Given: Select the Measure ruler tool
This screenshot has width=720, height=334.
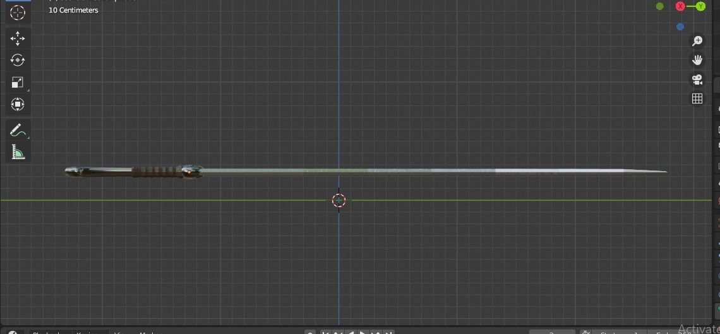Looking at the screenshot, I should pos(18,152).
